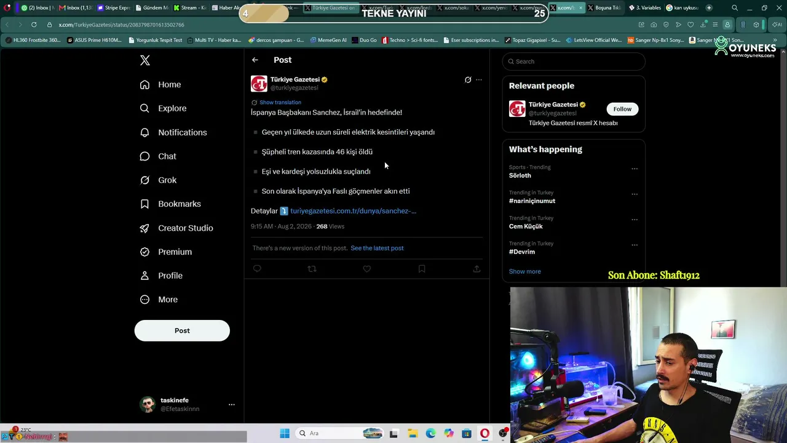Open a new browser tab with plus
Viewport: 787px width, 443px height.
tap(709, 8)
